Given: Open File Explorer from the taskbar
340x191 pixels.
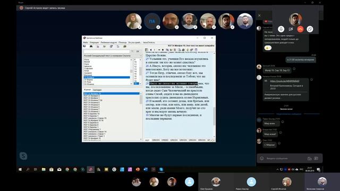Looking at the screenshot, I should [44, 170].
